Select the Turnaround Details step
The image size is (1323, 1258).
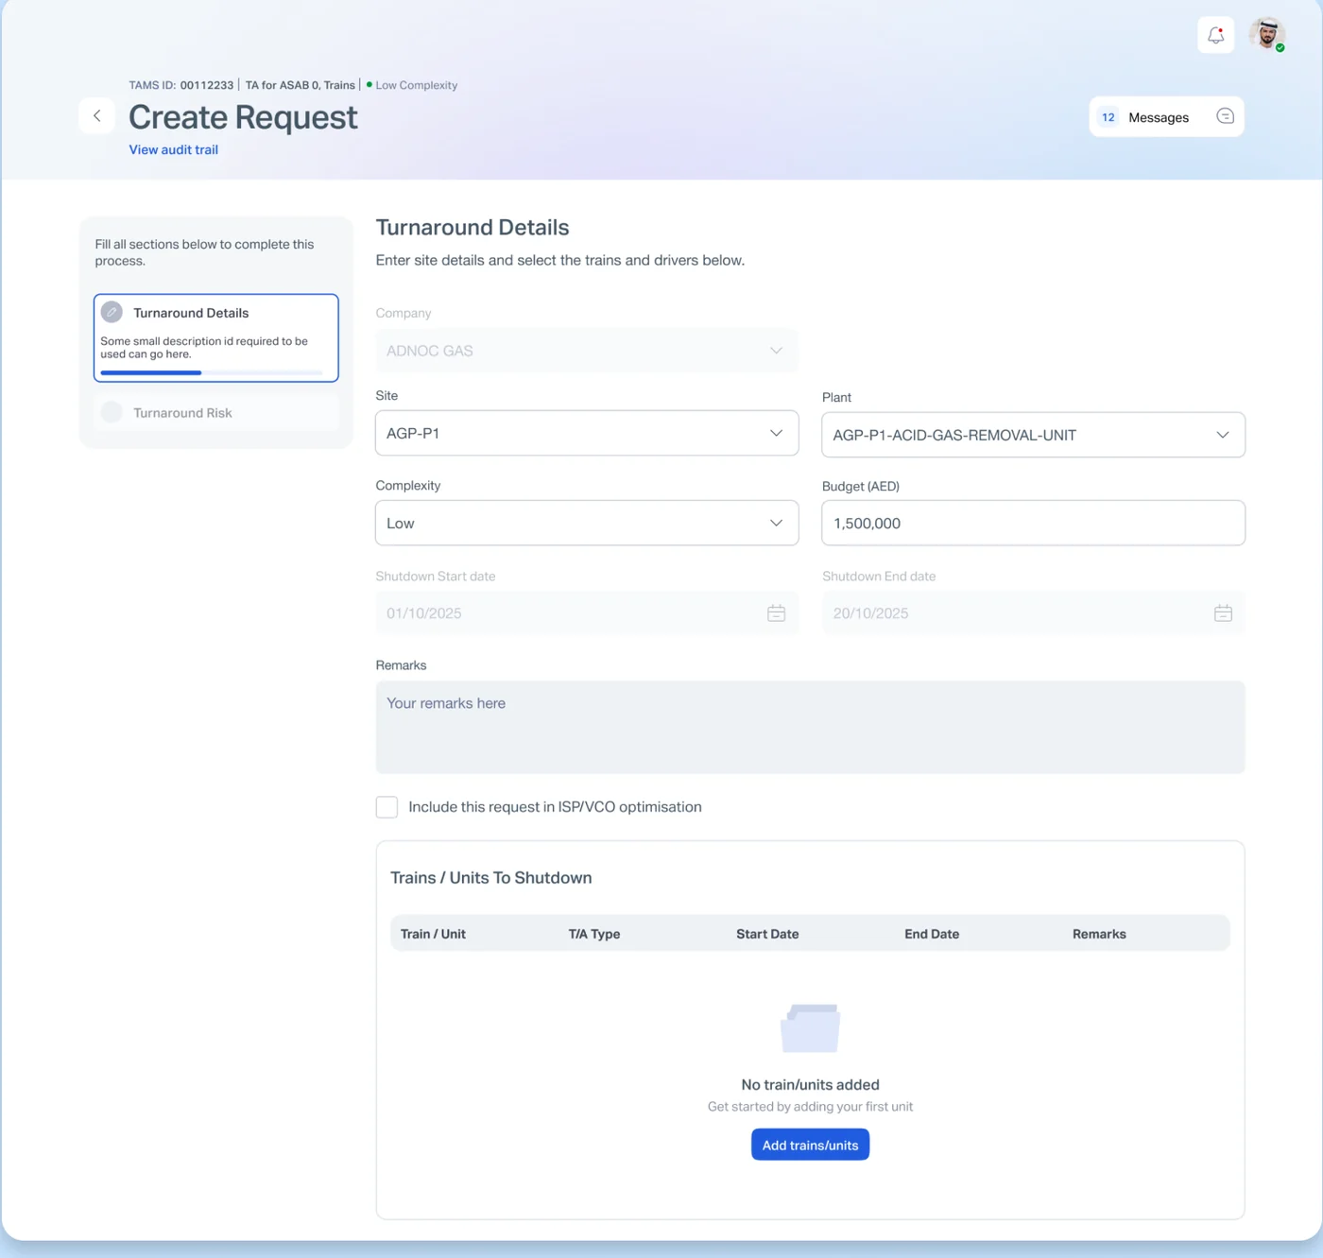(216, 337)
